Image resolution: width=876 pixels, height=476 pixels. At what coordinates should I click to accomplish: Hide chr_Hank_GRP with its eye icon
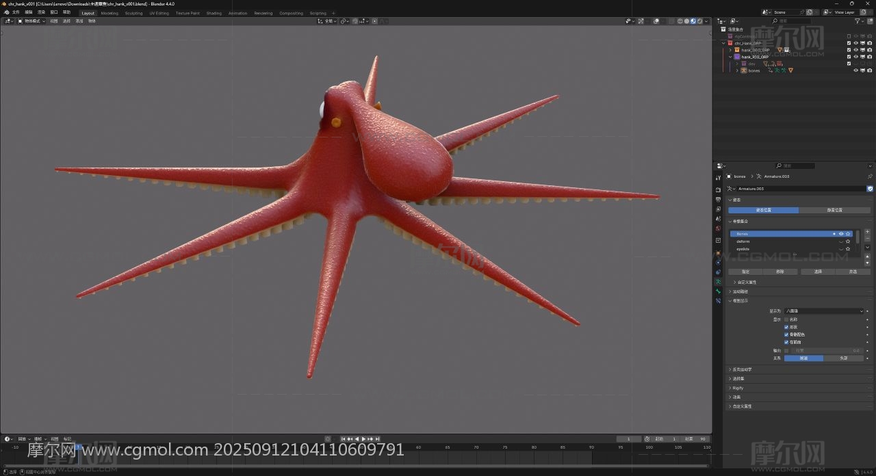[855, 43]
